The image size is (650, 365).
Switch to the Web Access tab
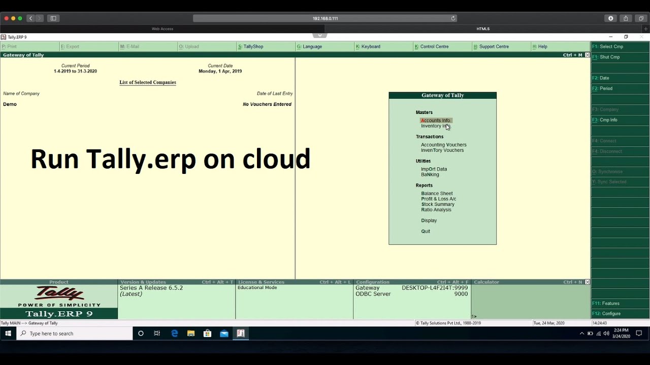click(x=162, y=29)
